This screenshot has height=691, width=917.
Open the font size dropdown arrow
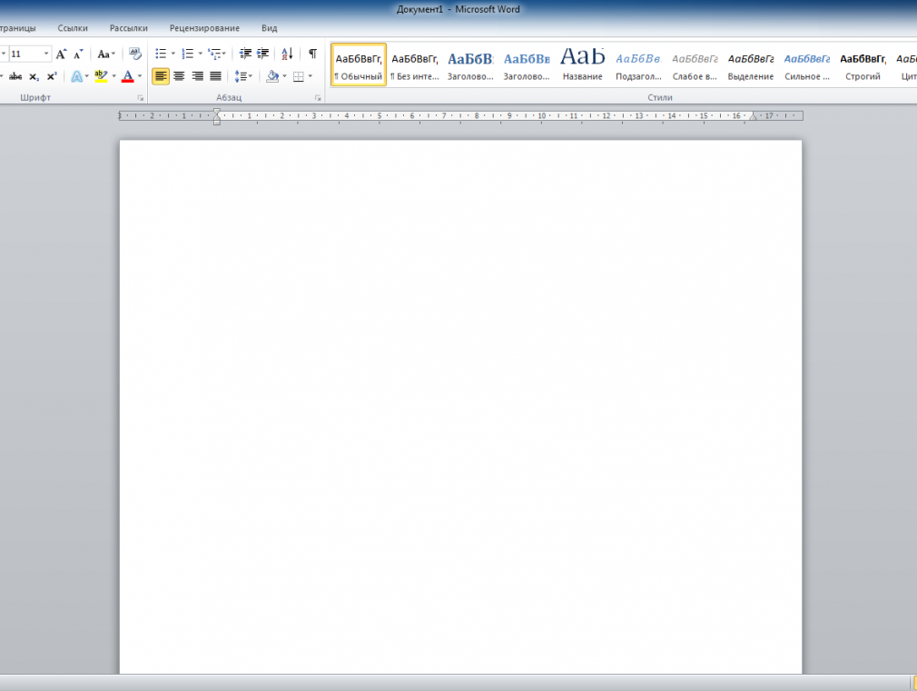(x=46, y=54)
